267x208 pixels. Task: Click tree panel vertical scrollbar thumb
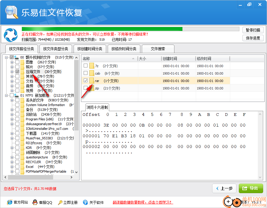[77, 95]
